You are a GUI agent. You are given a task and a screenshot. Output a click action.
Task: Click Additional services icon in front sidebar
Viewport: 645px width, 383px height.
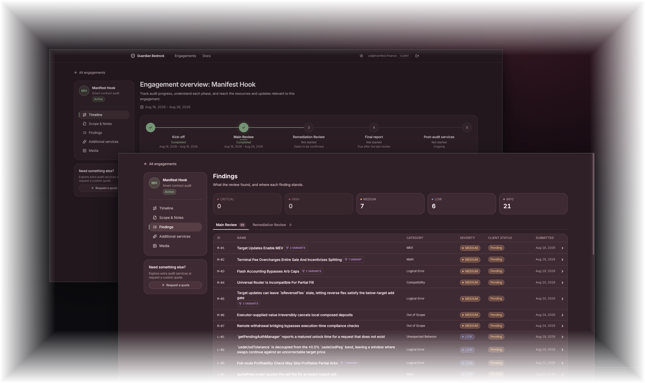click(x=155, y=236)
